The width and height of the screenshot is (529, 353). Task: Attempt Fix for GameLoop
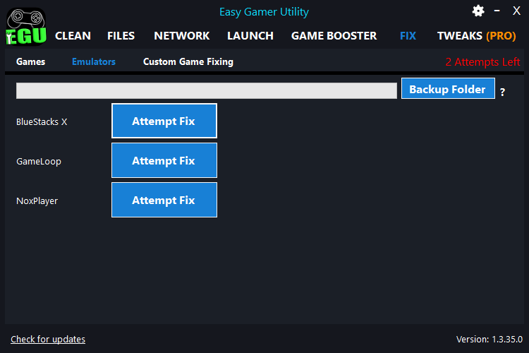(x=164, y=160)
